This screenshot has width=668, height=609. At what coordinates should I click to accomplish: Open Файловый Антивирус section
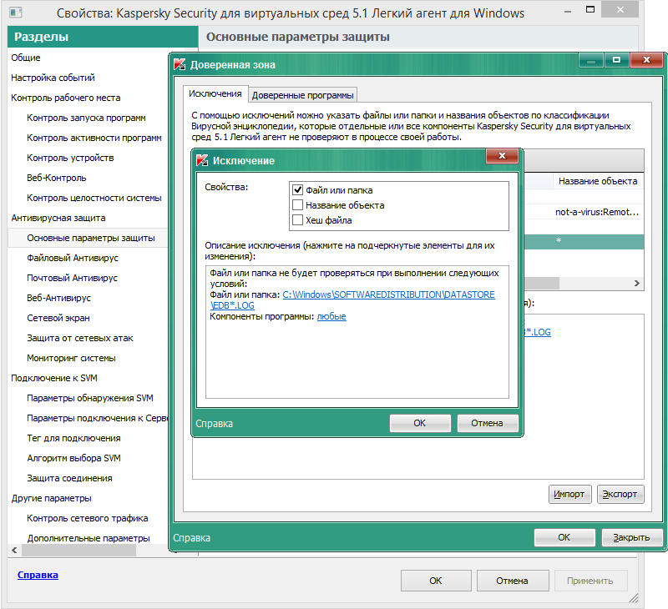pos(73,258)
